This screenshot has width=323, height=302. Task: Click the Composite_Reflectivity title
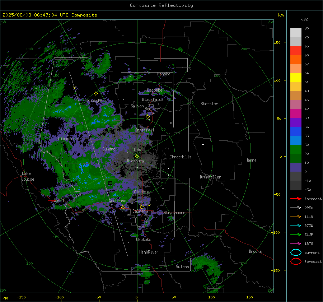coord(161,5)
